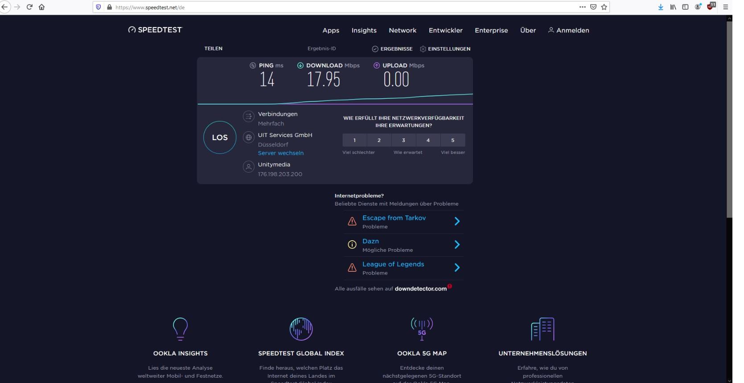Toggle browser sidebar icon
The width and height of the screenshot is (744, 383).
point(686,7)
